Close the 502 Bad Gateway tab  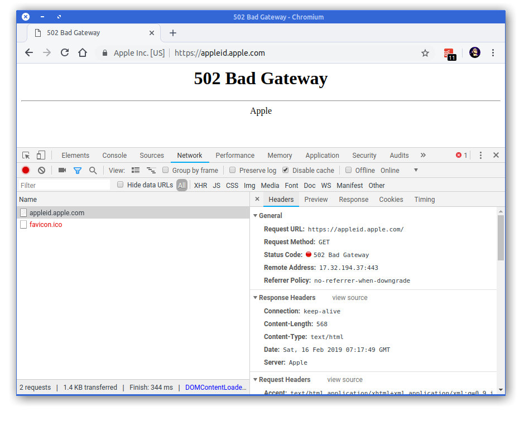pos(152,33)
